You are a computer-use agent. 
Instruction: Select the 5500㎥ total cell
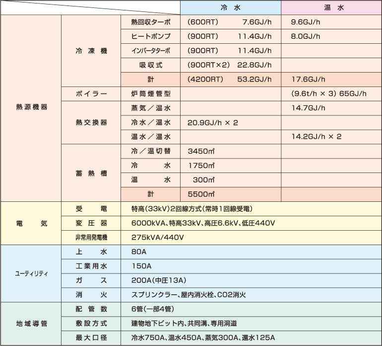(230, 194)
